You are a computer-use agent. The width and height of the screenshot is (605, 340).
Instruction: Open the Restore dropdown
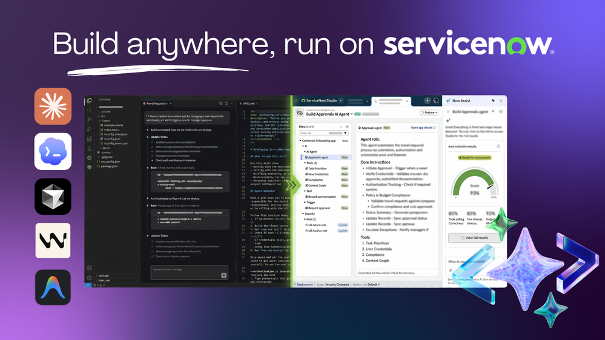(x=428, y=113)
